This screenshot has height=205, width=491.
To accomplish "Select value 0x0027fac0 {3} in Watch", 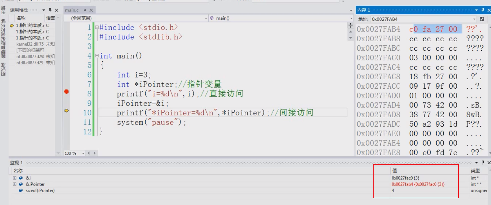I will click(405, 178).
